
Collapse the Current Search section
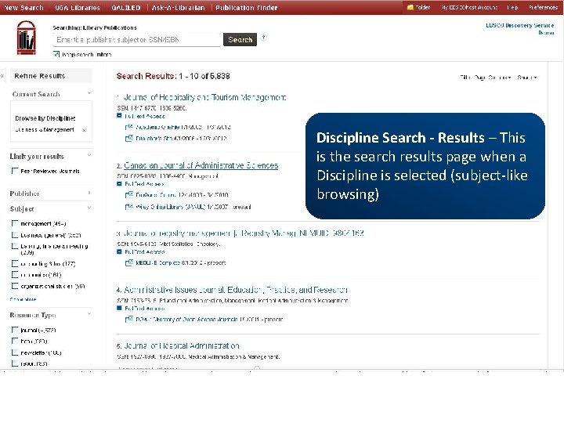coord(89,93)
